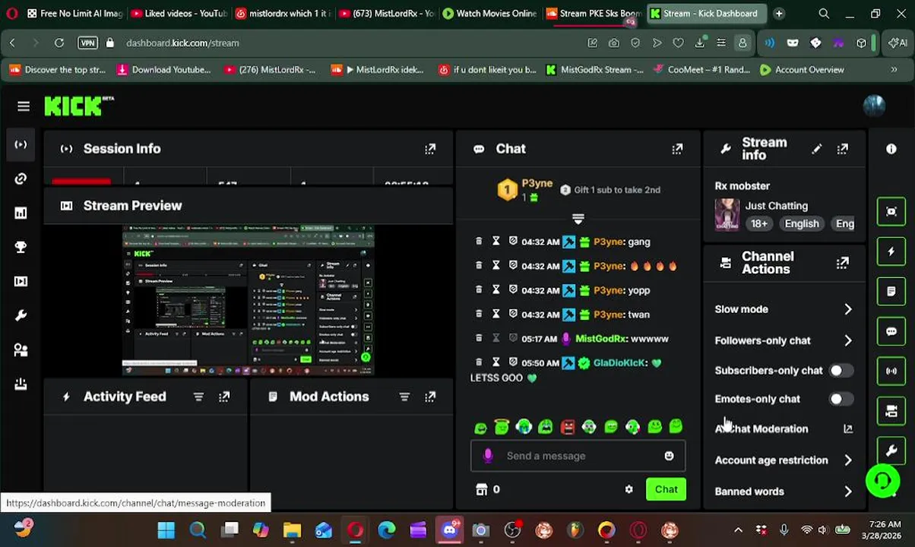Toggle the Mod Actions document widget icon

891,291
